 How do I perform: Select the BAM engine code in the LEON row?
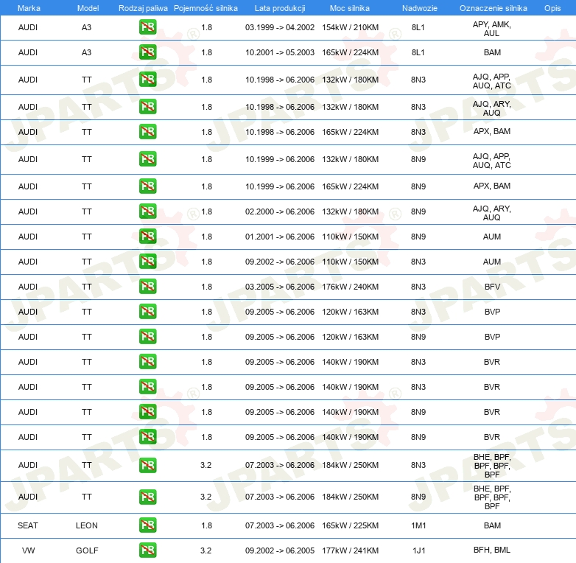coord(492,525)
